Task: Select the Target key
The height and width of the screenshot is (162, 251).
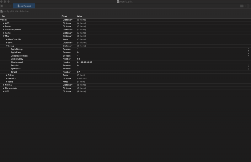Action: click(14, 72)
